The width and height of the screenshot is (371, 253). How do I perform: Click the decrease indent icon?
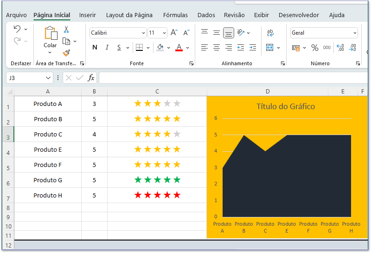[x=241, y=48]
